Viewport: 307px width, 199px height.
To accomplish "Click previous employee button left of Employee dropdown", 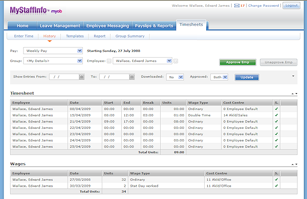I will (109, 61).
